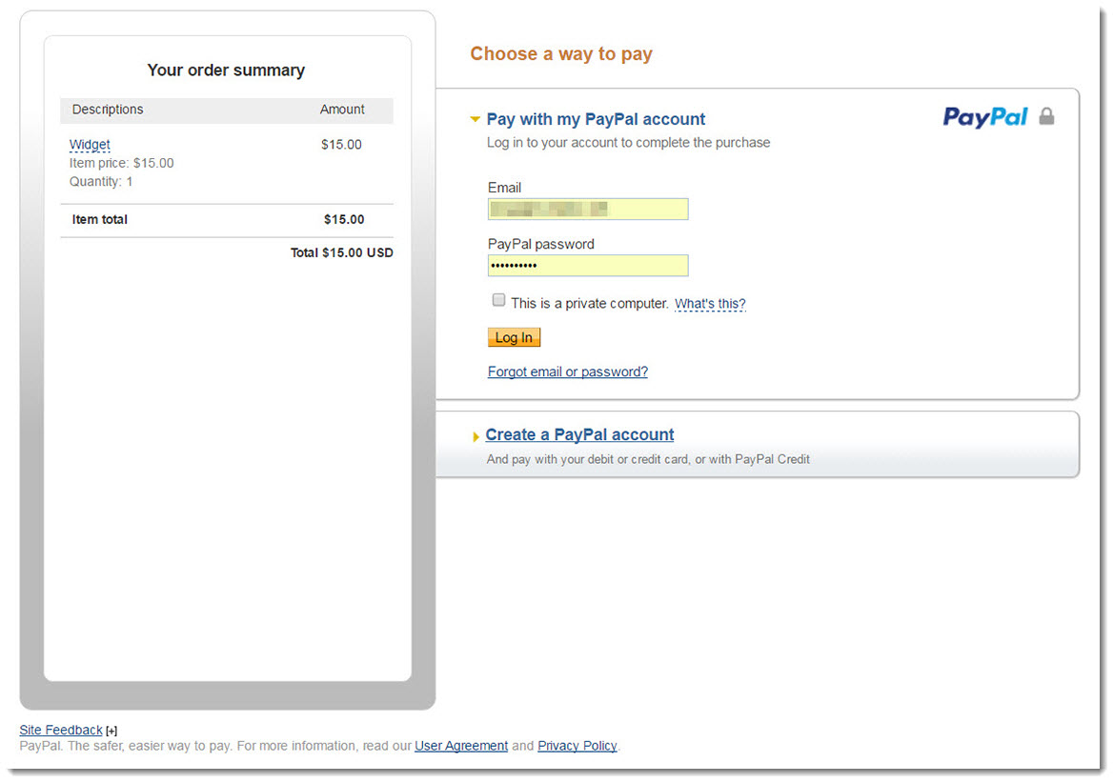Click the orange arrow beside 'Pay with my PayPal account'
The width and height of the screenshot is (1114, 783).
pos(475,119)
